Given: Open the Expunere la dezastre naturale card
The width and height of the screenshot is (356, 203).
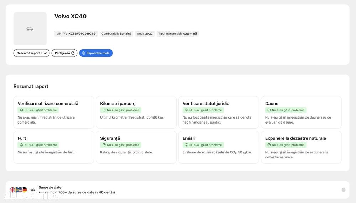Looking at the screenshot, I should [301, 147].
